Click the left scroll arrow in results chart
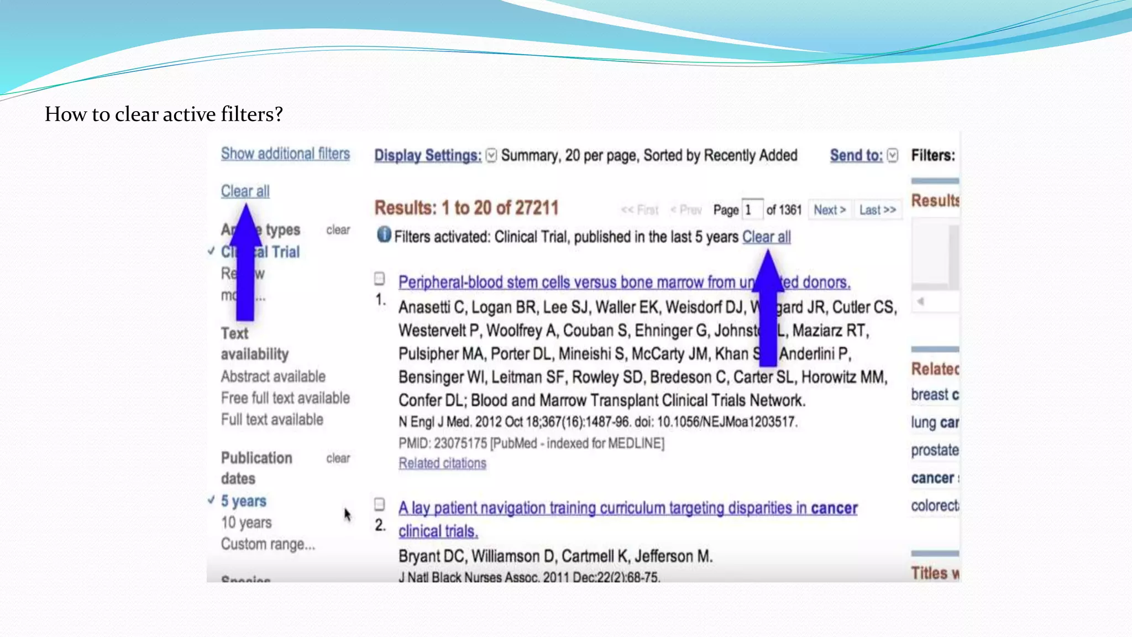Screen dimensions: 1132x637 920,302
